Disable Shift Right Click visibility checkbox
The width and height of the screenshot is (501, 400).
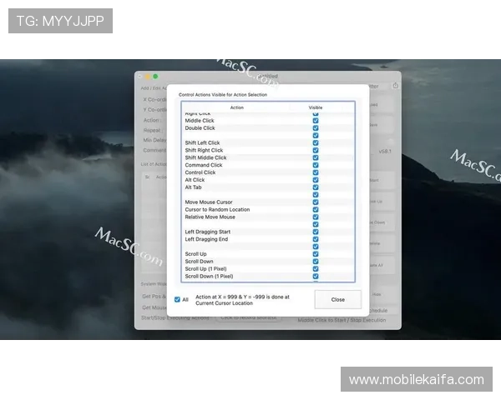pyautogui.click(x=315, y=151)
